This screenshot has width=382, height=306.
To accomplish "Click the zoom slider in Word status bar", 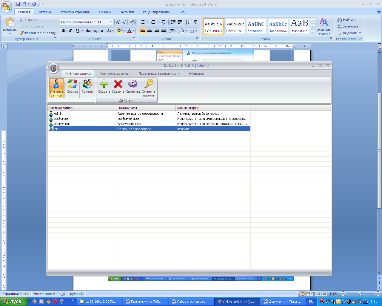I will [x=360, y=294].
